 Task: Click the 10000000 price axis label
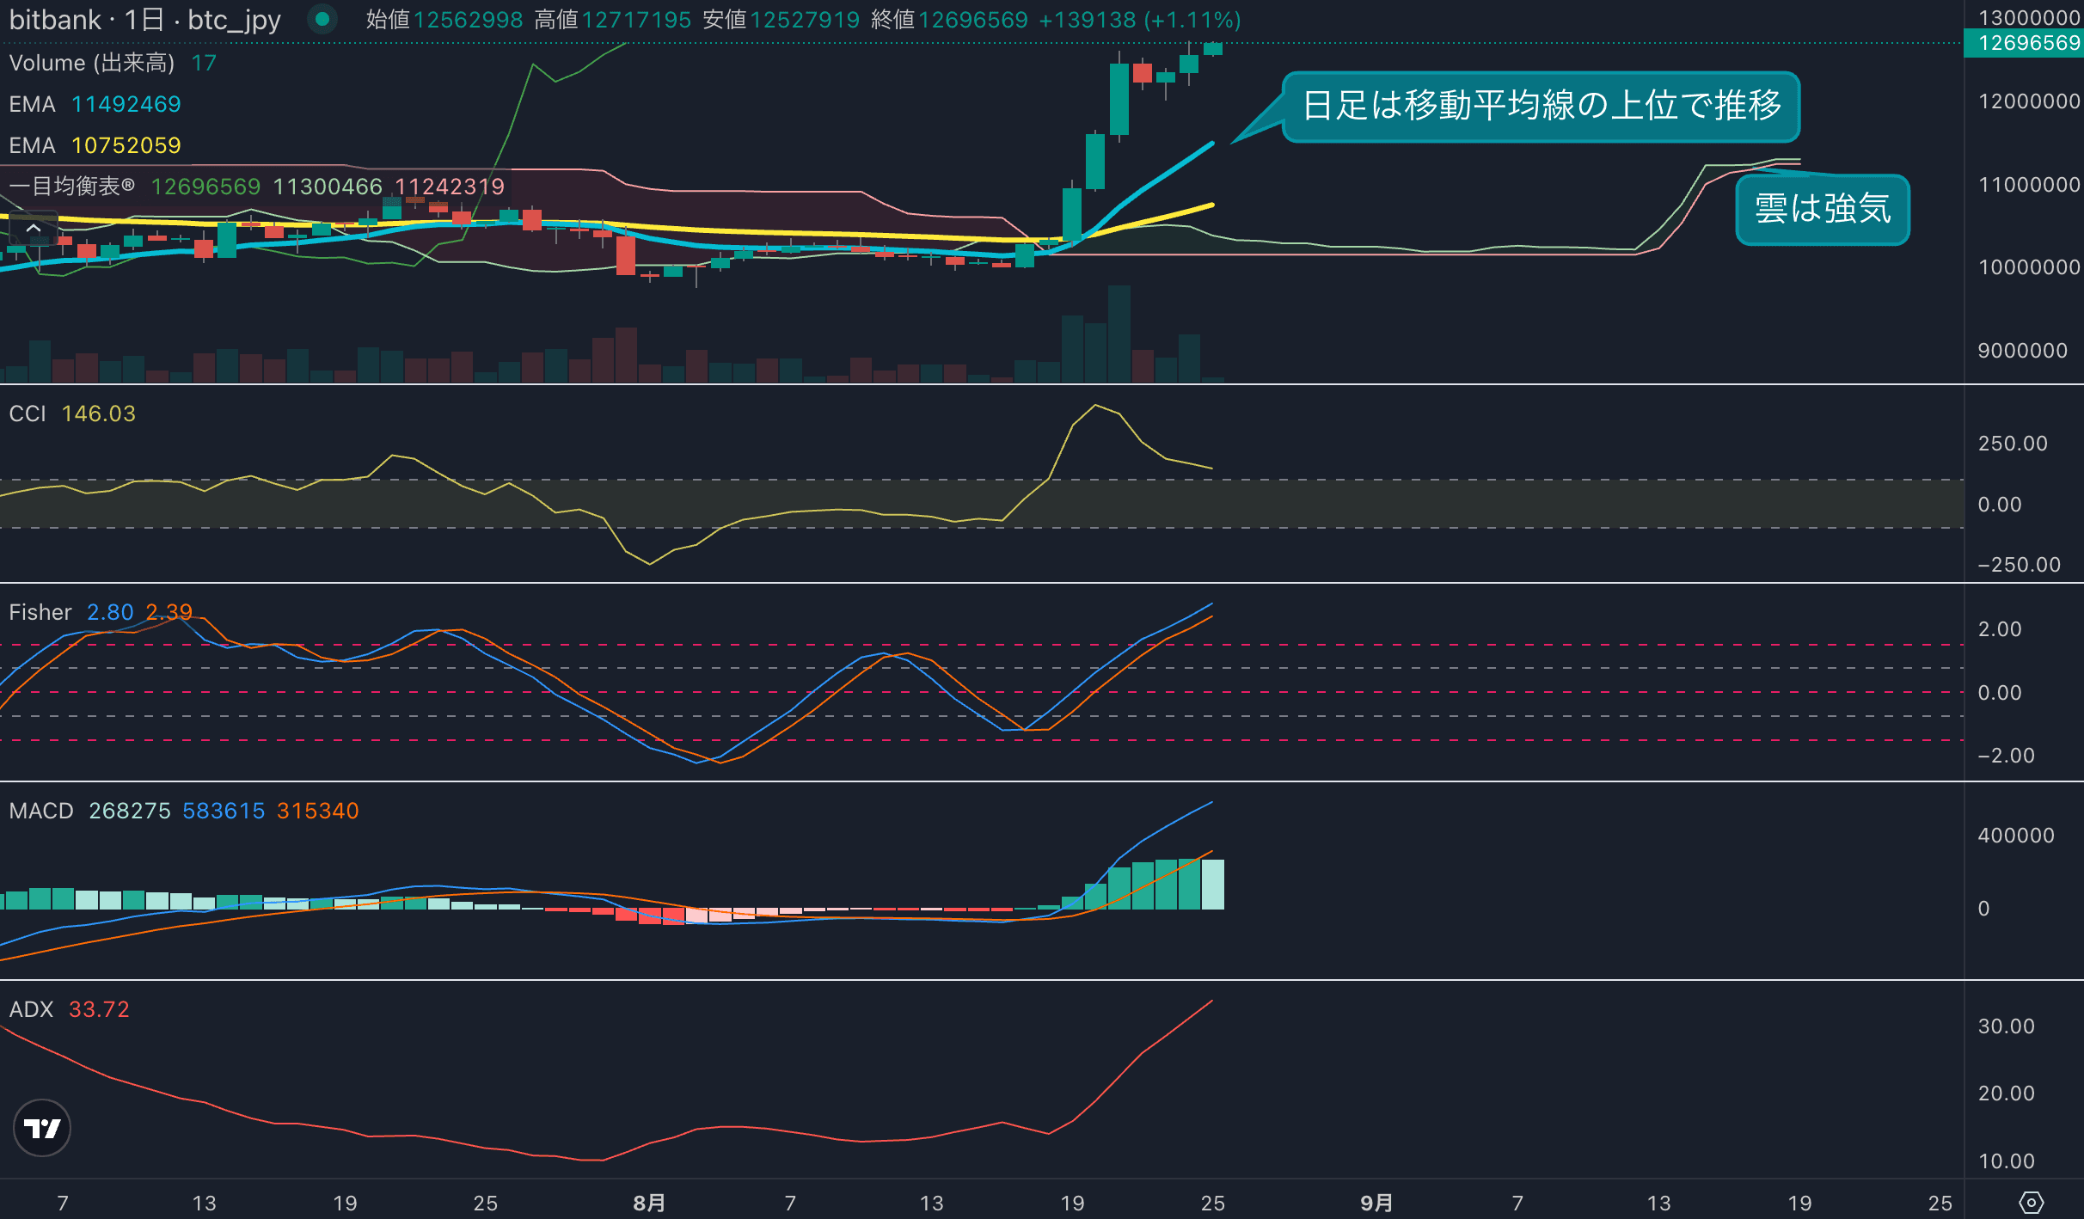2029,267
